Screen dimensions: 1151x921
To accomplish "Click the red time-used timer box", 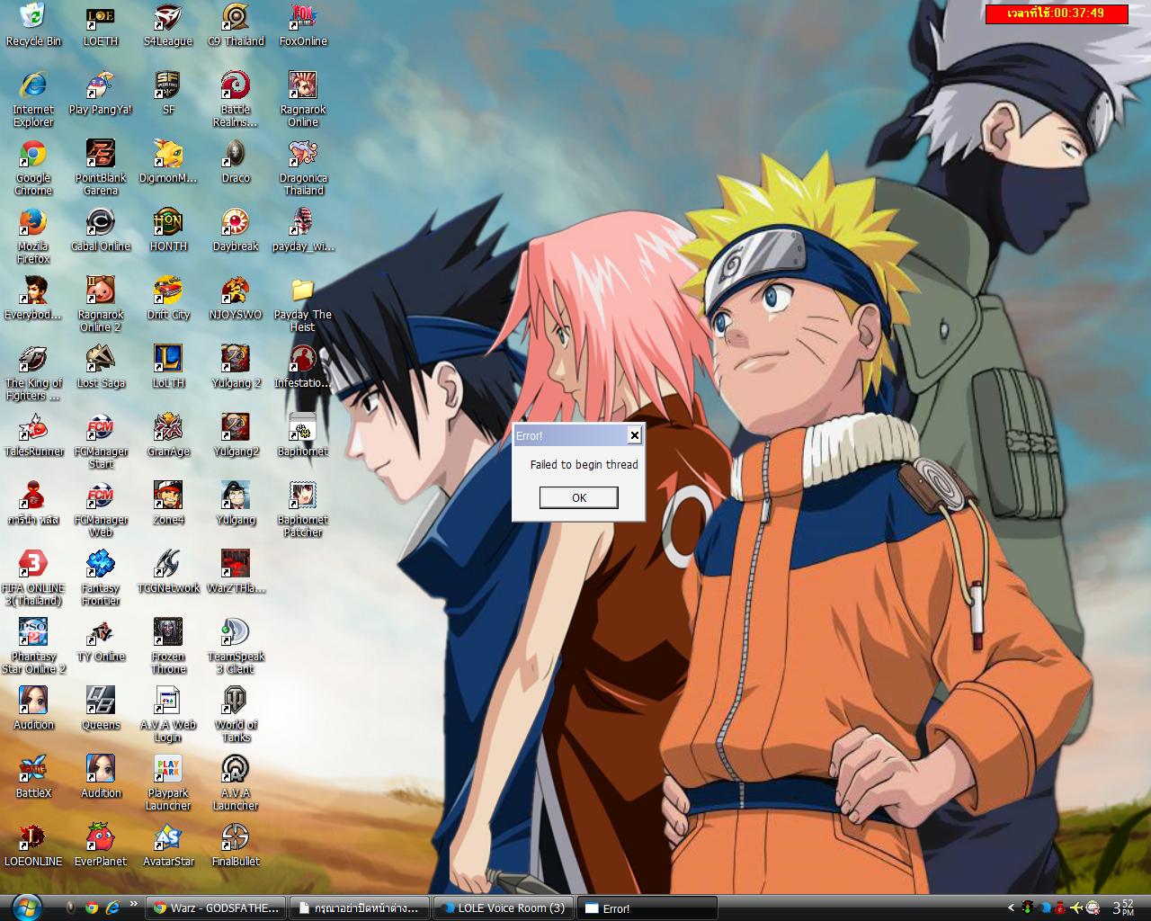I will point(1057,13).
